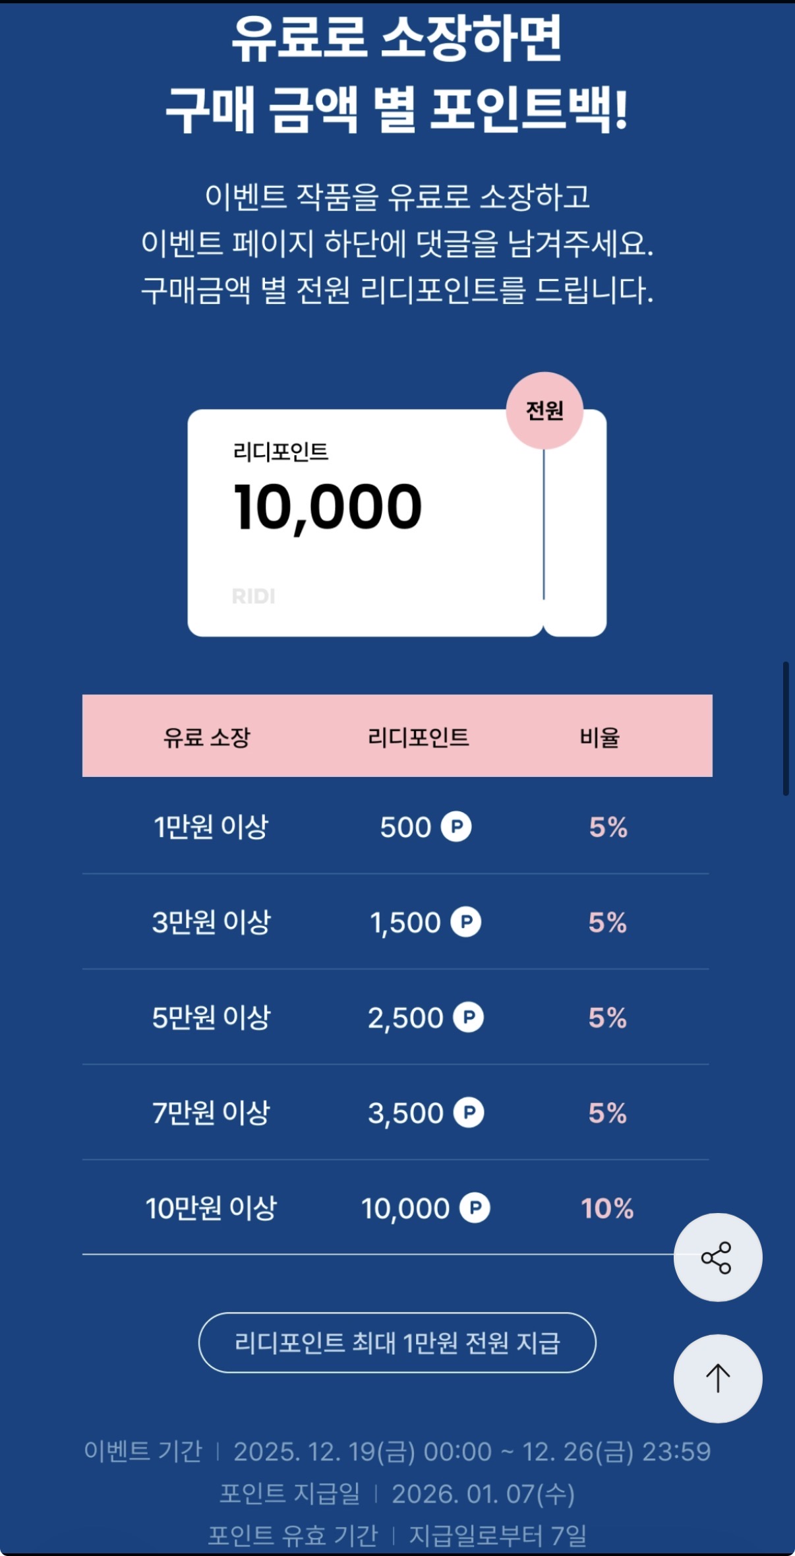Click the page scrollbar on the right edge
The image size is (795, 1556).
[786, 728]
